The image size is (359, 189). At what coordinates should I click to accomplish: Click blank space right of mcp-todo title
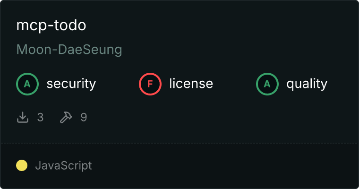[213, 26]
